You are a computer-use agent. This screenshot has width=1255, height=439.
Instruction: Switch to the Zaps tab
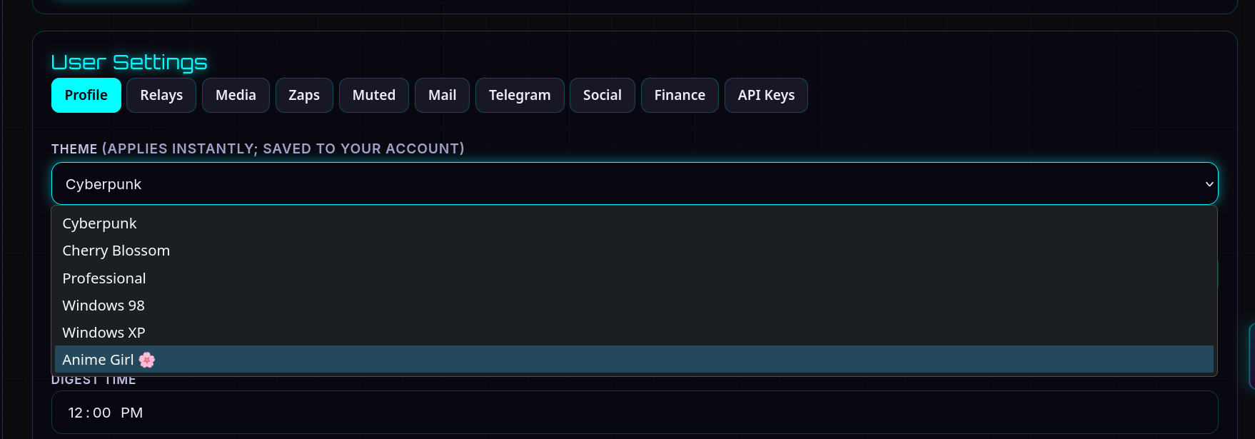pos(304,95)
